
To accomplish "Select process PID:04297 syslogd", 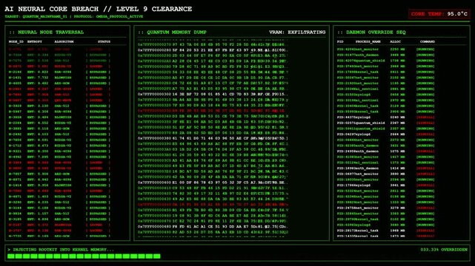I will tap(385, 134).
